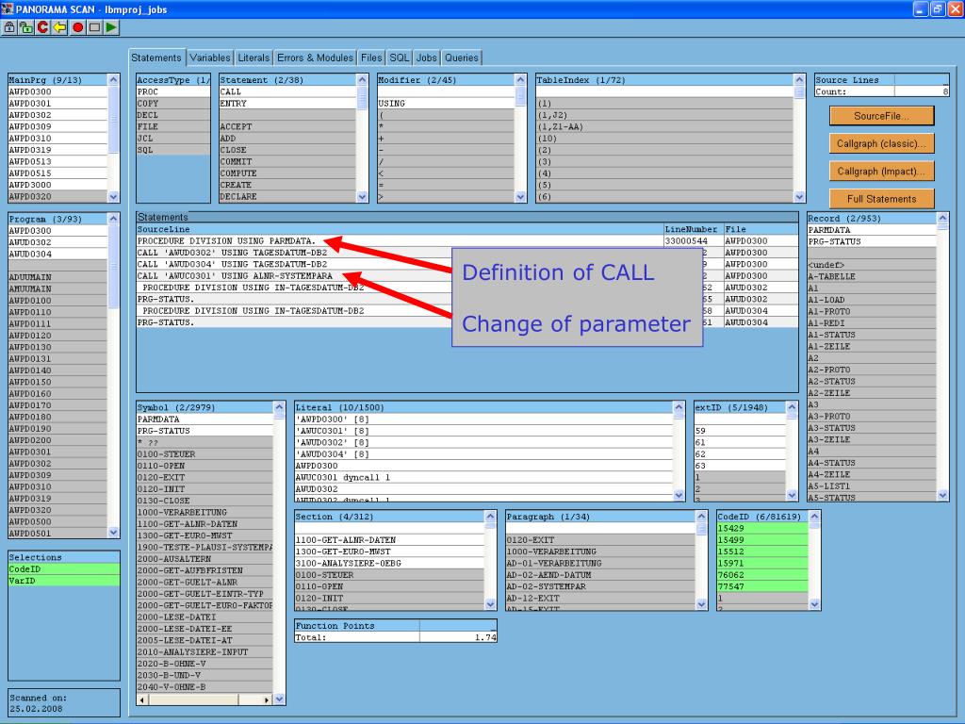This screenshot has width=965, height=724.
Task: Select AWUC0301 dyncall 1 literal
Action: tap(483, 477)
